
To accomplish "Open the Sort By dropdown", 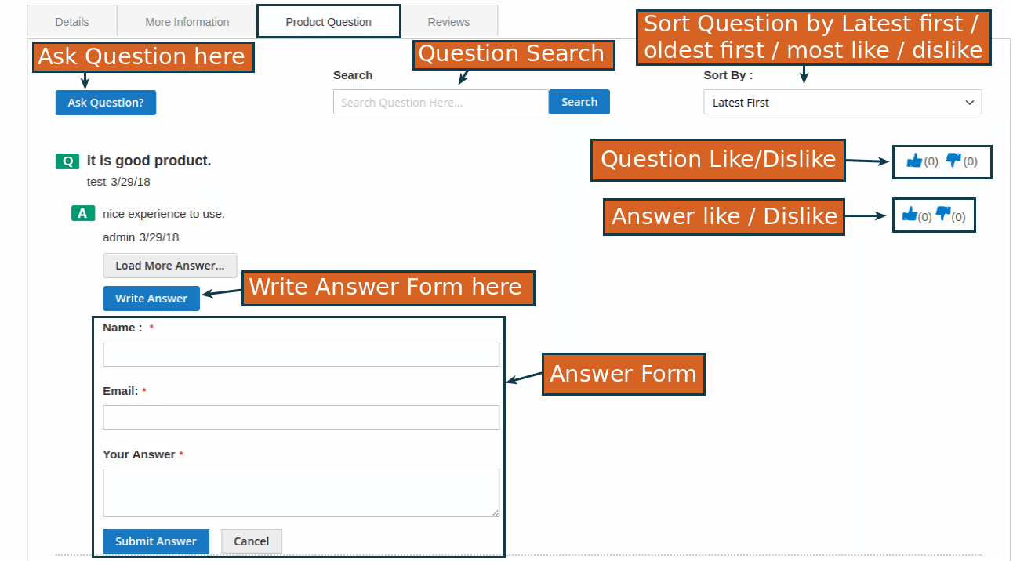I will [842, 102].
